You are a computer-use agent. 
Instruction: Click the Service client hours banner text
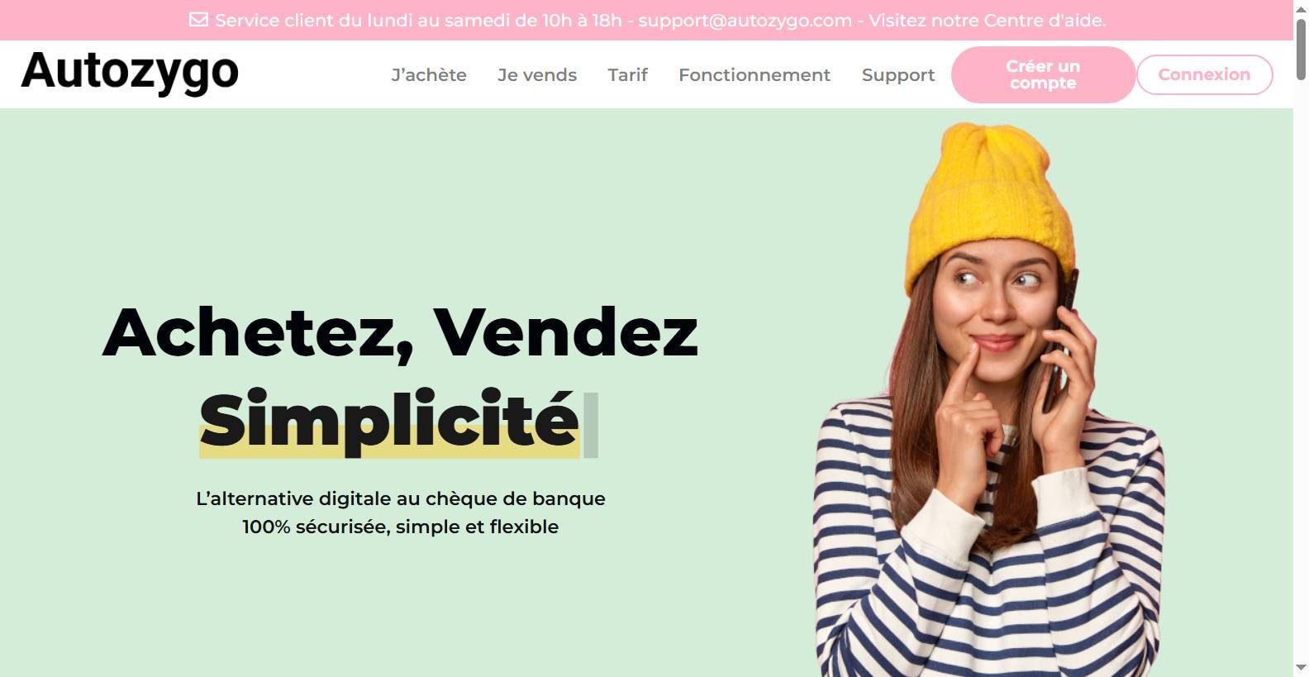[x=418, y=21]
